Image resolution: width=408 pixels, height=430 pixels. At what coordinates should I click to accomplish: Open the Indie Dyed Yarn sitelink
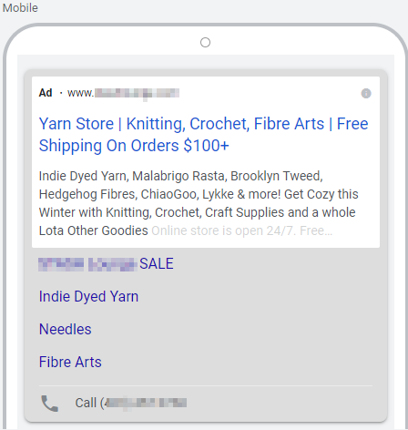tap(88, 296)
